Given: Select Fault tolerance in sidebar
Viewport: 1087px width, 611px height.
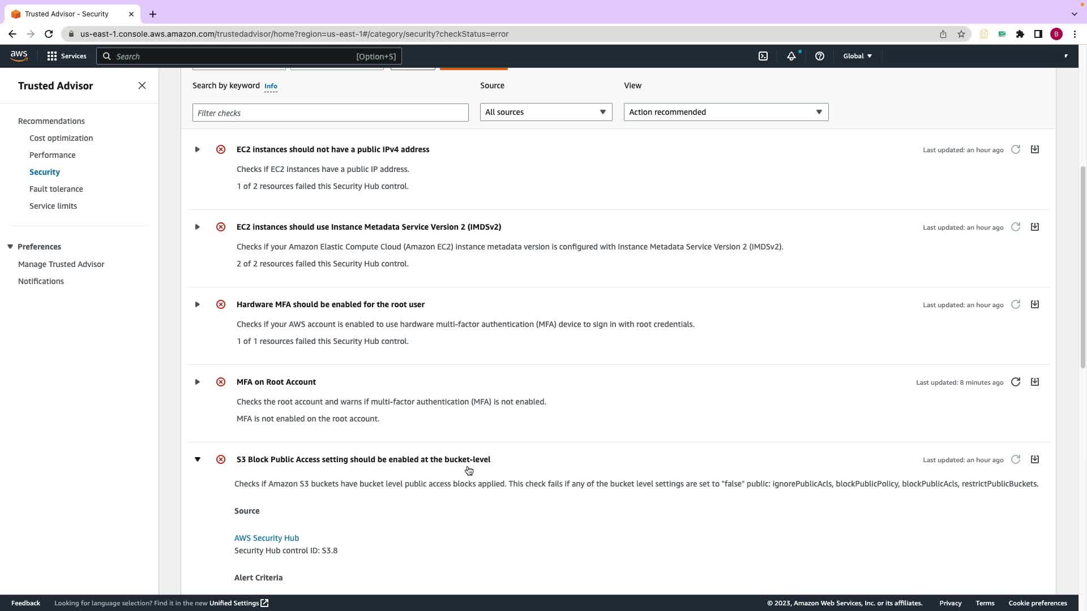Looking at the screenshot, I should pyautogui.click(x=56, y=189).
